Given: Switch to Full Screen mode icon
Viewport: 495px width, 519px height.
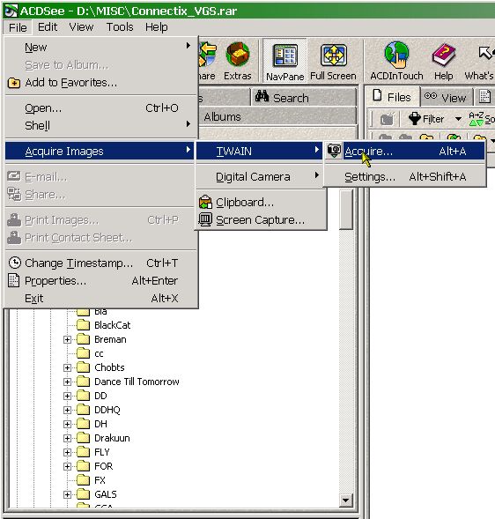Looking at the screenshot, I should point(333,55).
